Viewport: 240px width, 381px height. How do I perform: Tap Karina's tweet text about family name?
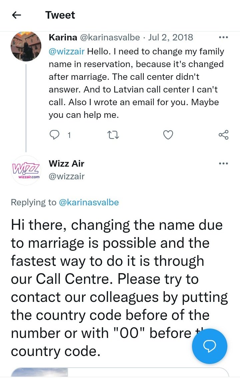tap(136, 83)
